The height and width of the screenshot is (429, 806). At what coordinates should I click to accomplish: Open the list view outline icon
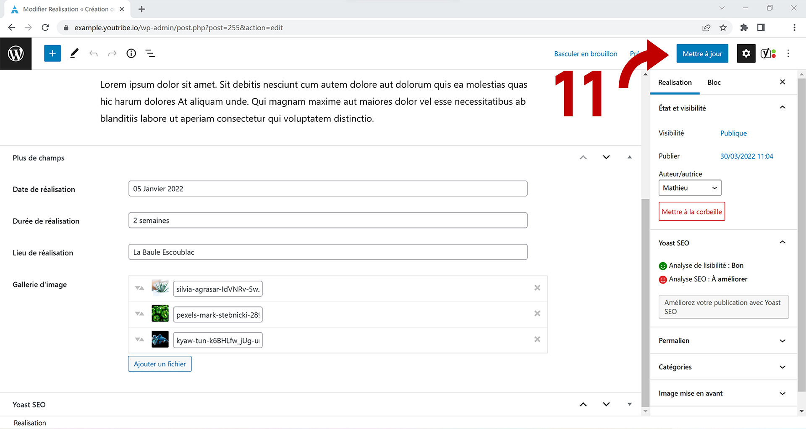pos(150,53)
